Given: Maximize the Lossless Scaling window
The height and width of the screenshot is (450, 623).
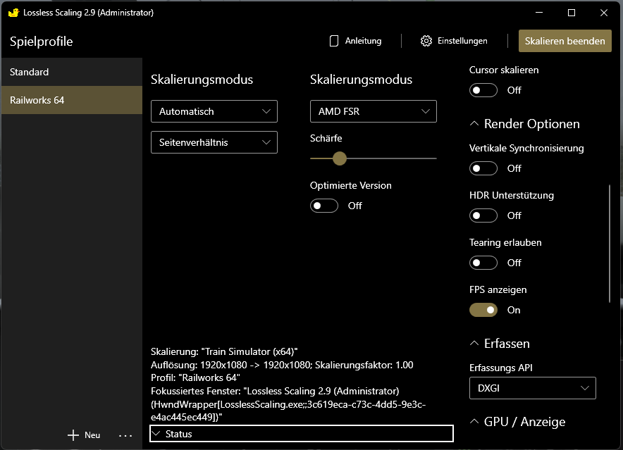Looking at the screenshot, I should pos(572,13).
